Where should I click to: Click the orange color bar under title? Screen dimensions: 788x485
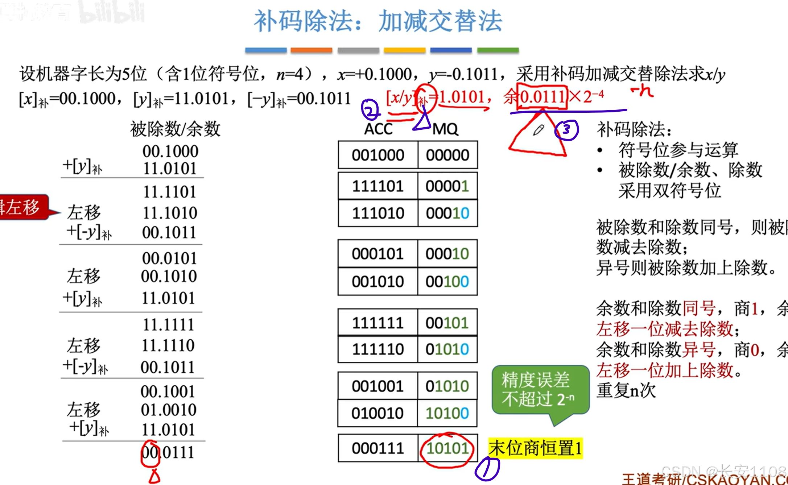coord(311,50)
